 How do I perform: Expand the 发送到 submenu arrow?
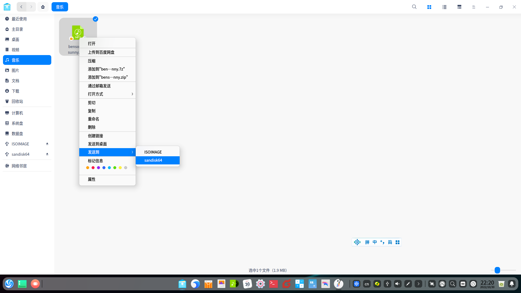point(132,152)
